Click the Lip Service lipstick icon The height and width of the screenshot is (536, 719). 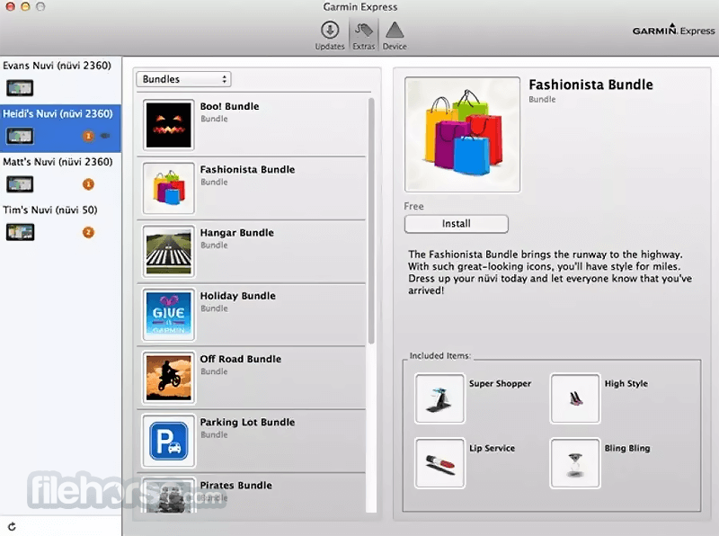click(439, 463)
